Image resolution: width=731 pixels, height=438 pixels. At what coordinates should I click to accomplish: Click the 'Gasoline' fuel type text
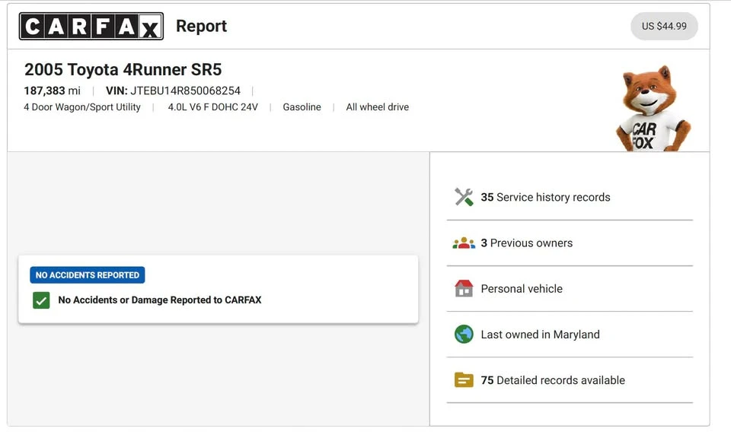click(x=302, y=107)
